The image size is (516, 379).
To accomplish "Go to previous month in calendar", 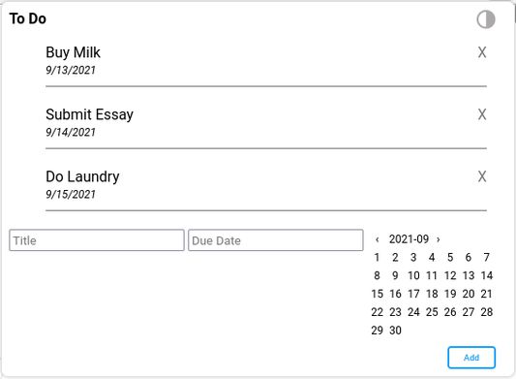I will coord(378,239).
